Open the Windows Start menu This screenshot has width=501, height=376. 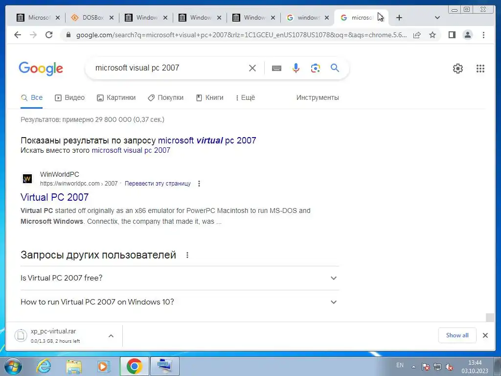(x=13, y=366)
